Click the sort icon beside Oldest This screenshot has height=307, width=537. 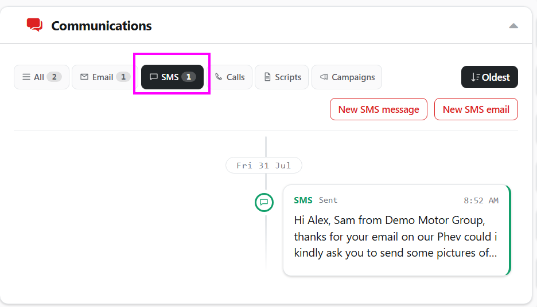[x=475, y=77]
